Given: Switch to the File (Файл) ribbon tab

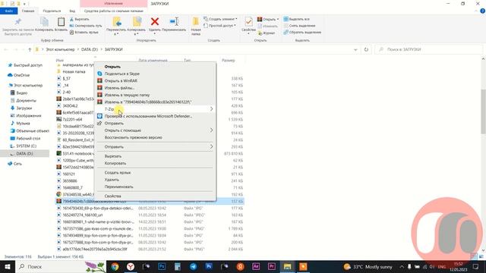Looking at the screenshot, I should coord(8,11).
